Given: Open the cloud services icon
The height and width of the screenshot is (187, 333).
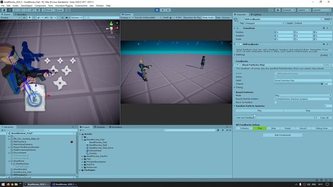Looking at the screenshot, I should pyautogui.click(x=278, y=10).
